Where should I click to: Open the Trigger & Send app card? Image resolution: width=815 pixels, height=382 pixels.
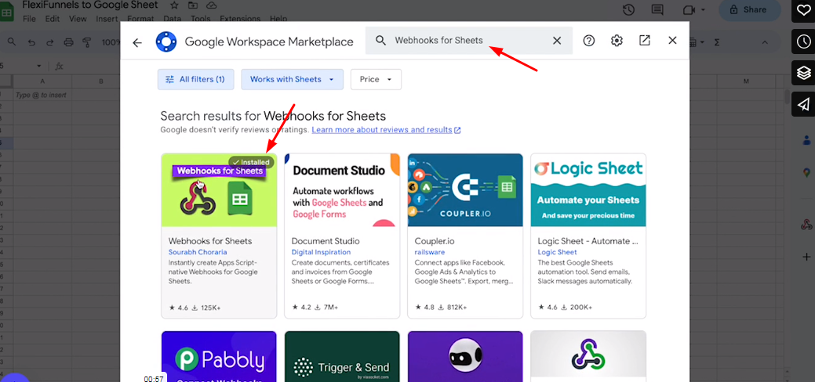tap(342, 357)
